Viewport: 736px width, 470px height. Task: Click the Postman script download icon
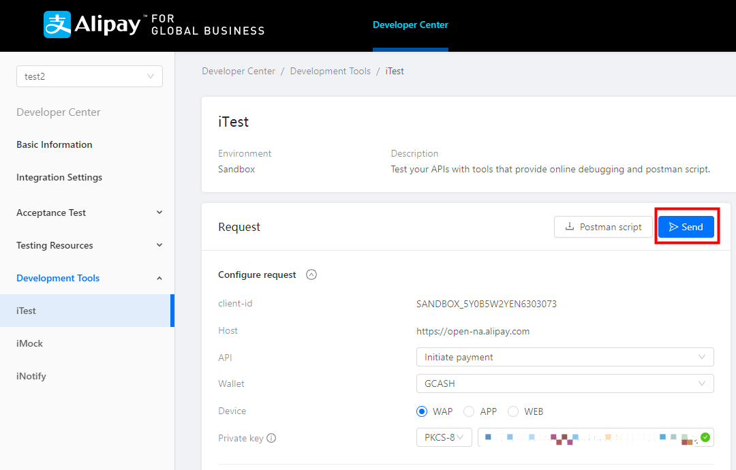pos(569,227)
